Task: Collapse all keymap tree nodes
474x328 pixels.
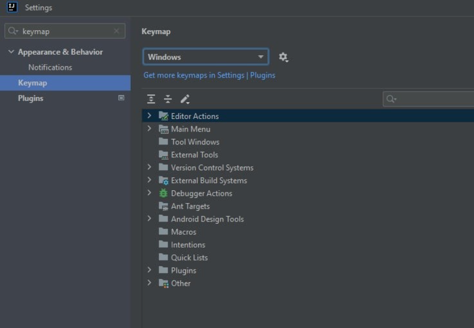Action: click(168, 99)
